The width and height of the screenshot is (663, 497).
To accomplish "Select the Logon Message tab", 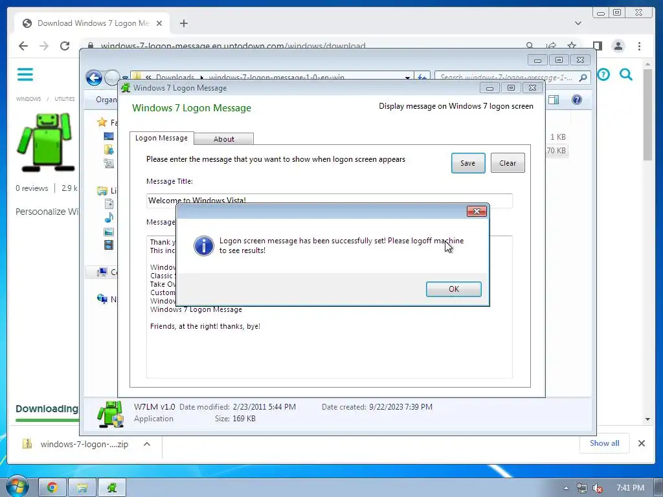I will pos(161,138).
